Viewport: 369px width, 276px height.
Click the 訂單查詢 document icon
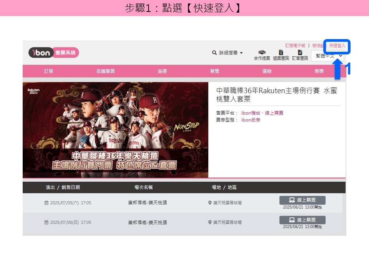point(300,53)
